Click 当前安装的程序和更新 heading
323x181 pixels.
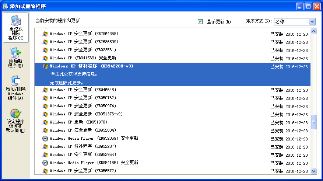coord(58,21)
